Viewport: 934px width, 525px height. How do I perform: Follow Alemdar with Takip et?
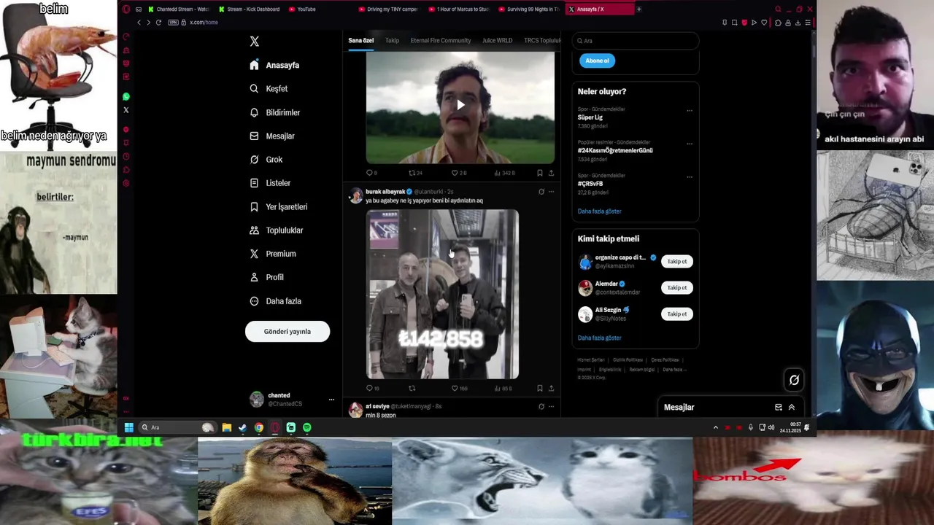point(677,287)
